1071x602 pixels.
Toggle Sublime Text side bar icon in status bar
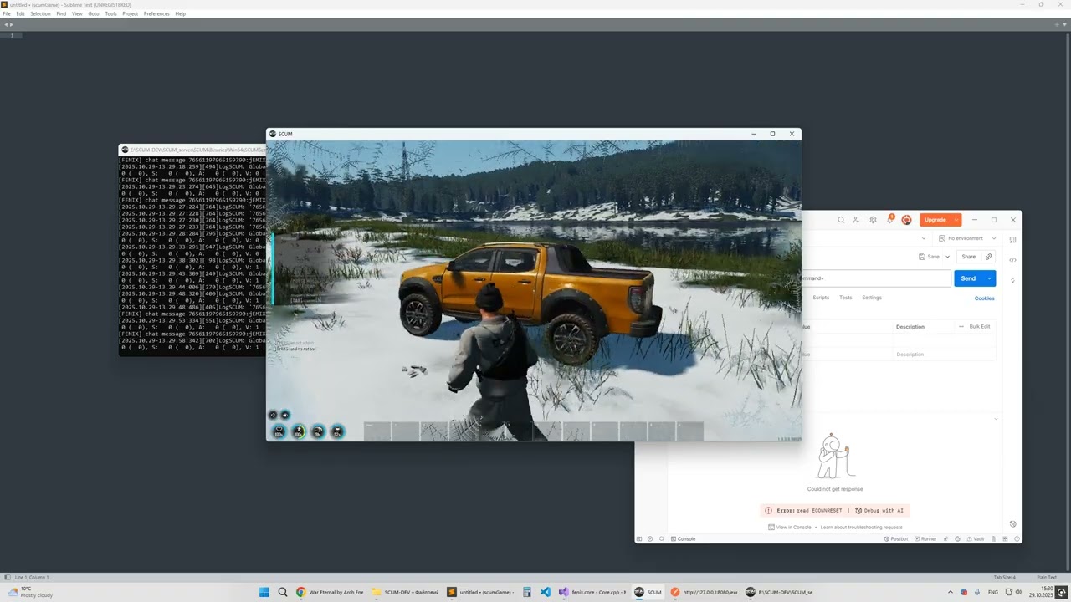tap(7, 577)
